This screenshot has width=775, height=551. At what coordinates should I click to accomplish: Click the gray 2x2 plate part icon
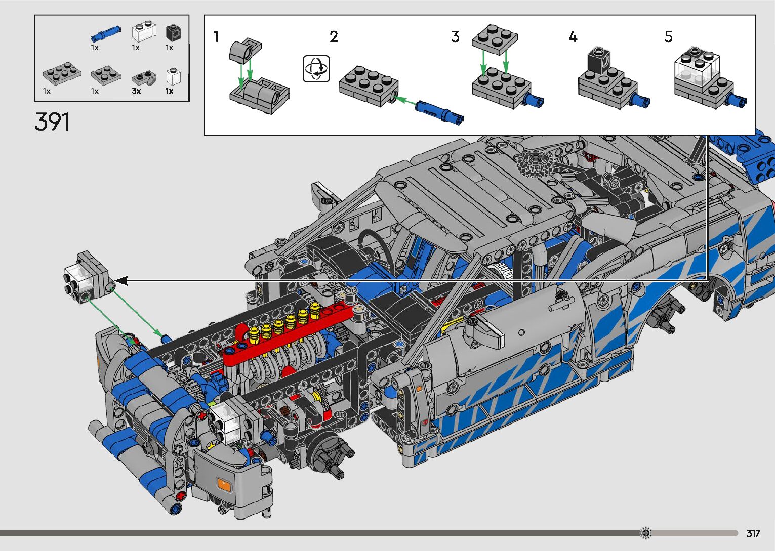coord(106,75)
